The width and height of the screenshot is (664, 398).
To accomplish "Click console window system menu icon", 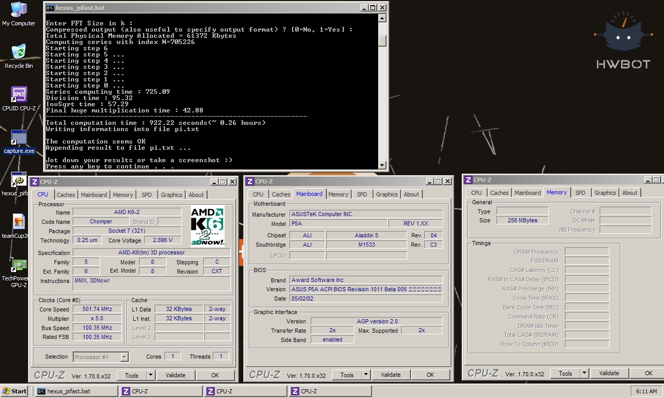I will [x=50, y=8].
